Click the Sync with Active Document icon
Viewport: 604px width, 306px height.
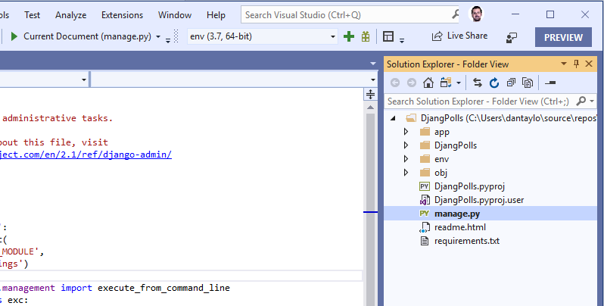point(478,83)
